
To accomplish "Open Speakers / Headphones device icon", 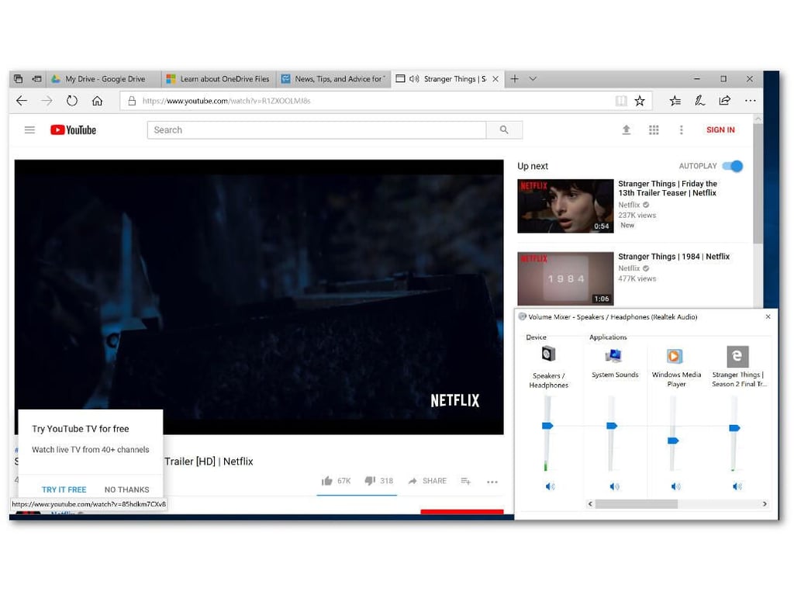I will (x=548, y=354).
